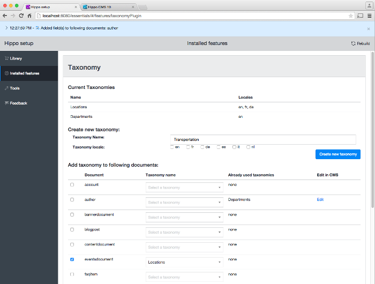Screen dimensions: 375x284
Task: Dismiss the notification bar with its X
Action: coord(369,29)
